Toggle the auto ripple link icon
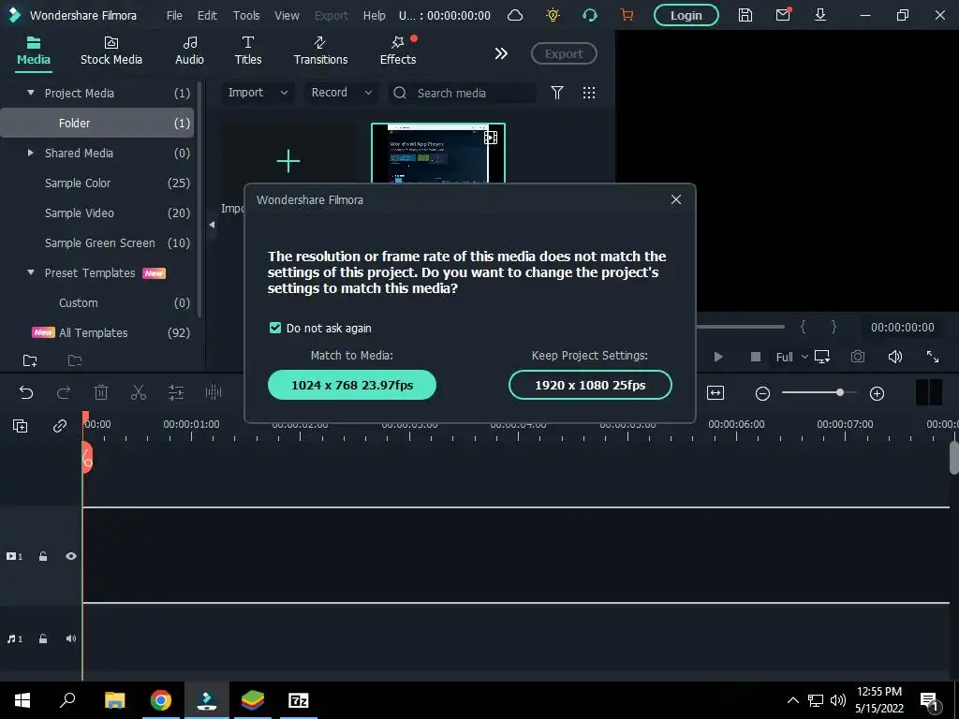The image size is (959, 719). click(x=59, y=426)
